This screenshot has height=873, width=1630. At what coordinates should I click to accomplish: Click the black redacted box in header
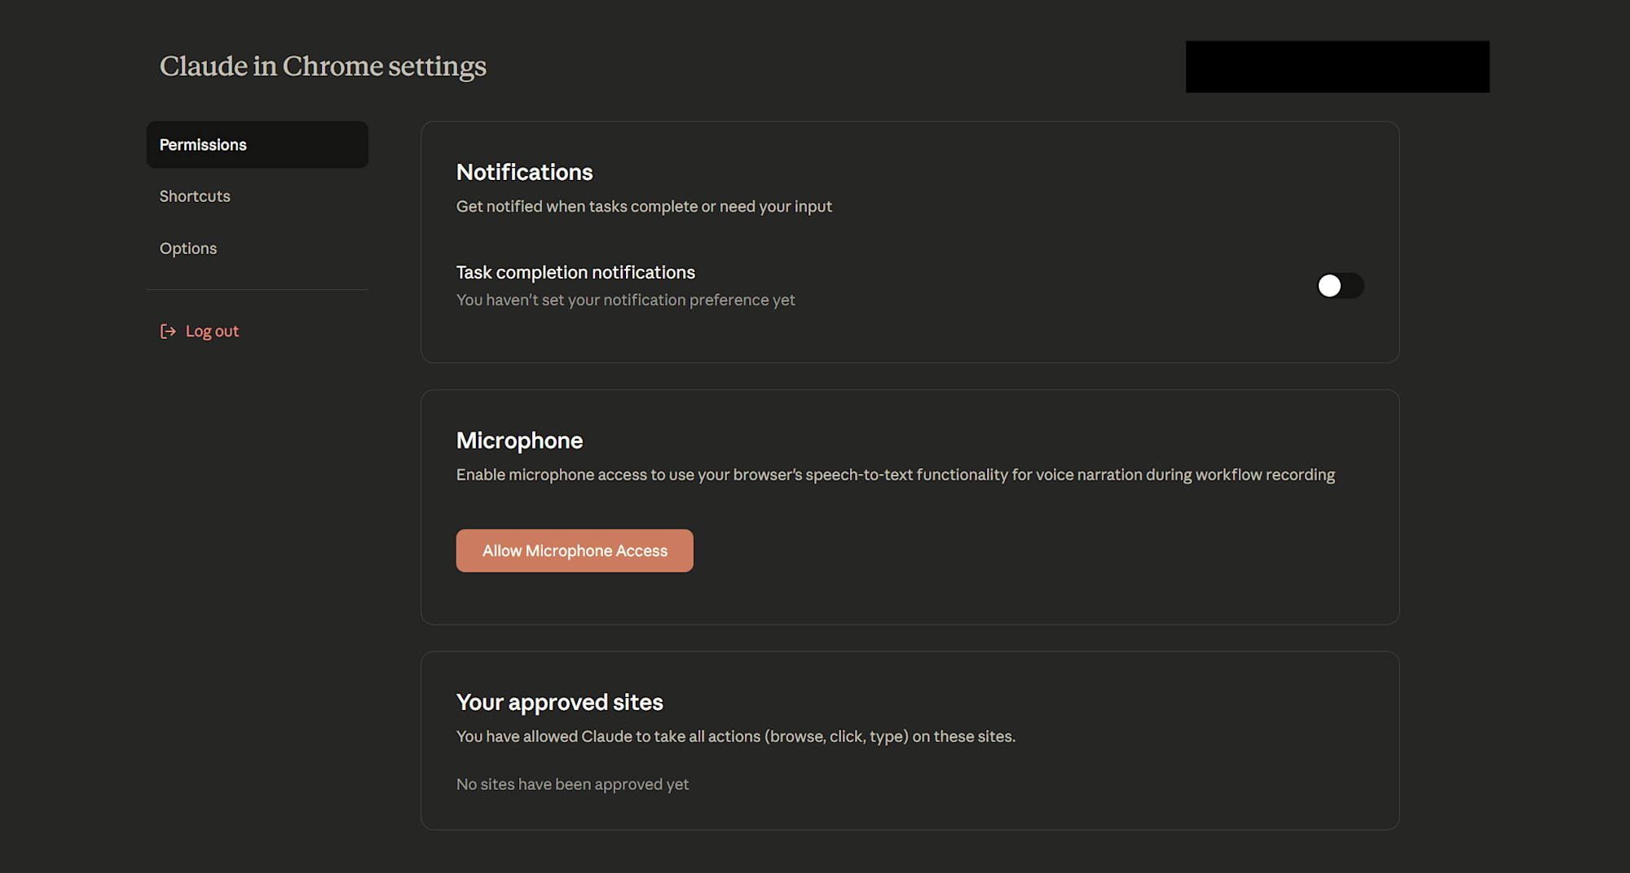pos(1337,67)
